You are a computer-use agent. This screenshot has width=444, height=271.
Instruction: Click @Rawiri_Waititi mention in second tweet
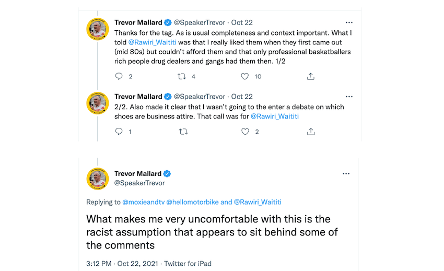click(275, 116)
